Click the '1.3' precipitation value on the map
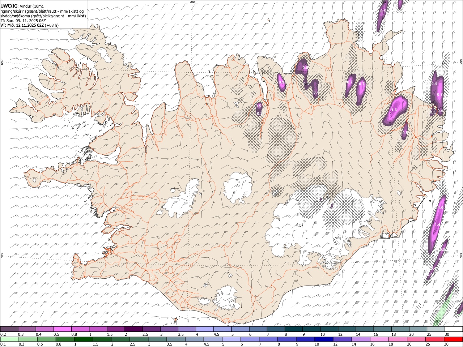This screenshot has width=463, height=347. 394,110
